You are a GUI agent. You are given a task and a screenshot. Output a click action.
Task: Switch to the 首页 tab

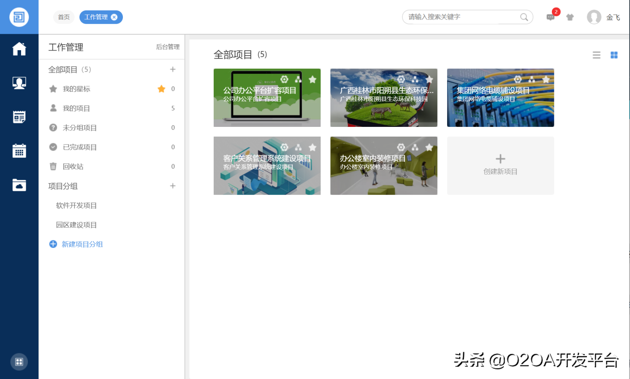[x=64, y=17]
